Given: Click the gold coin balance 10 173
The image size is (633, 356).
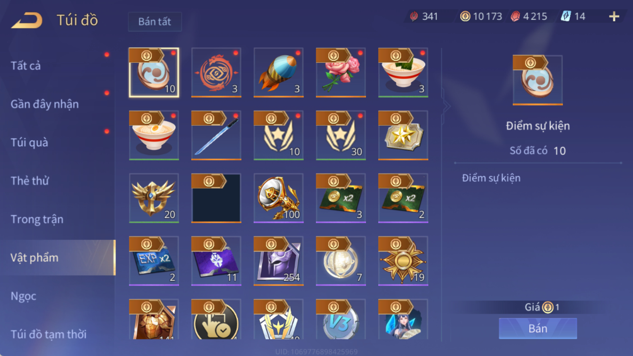Looking at the screenshot, I should tap(481, 17).
